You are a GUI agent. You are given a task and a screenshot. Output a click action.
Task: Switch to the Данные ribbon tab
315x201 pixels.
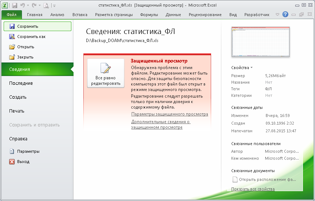[173, 15]
